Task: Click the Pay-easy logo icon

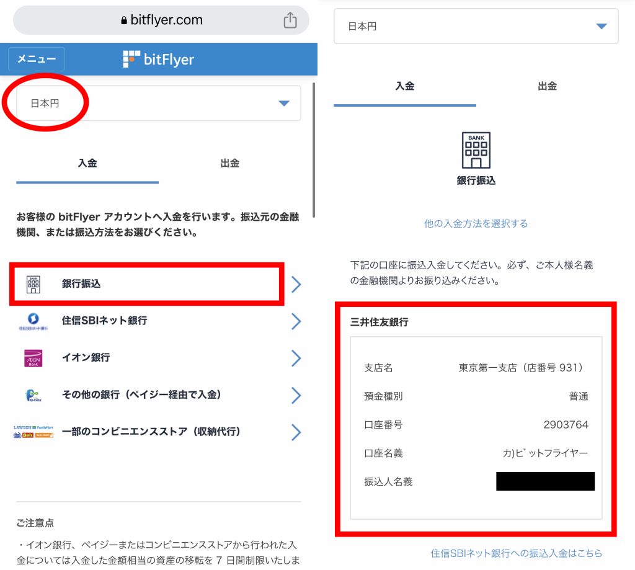Action: tap(33, 395)
